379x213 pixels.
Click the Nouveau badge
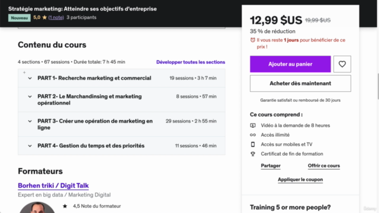(20, 18)
